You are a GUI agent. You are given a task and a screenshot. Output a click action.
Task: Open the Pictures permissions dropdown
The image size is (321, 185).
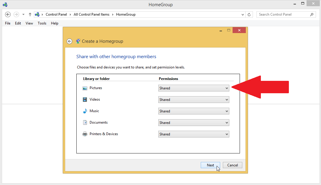(x=193, y=88)
